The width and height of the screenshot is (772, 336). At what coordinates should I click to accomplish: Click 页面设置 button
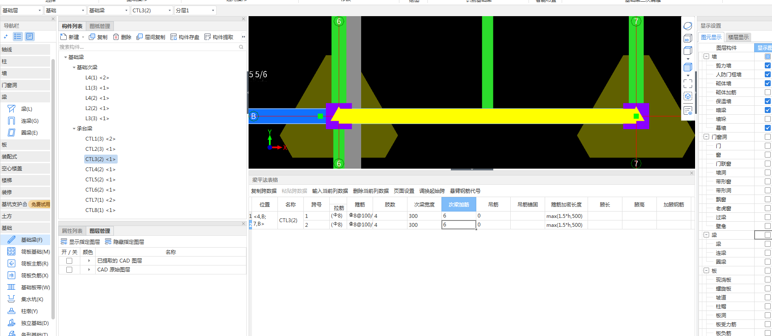[x=404, y=191]
